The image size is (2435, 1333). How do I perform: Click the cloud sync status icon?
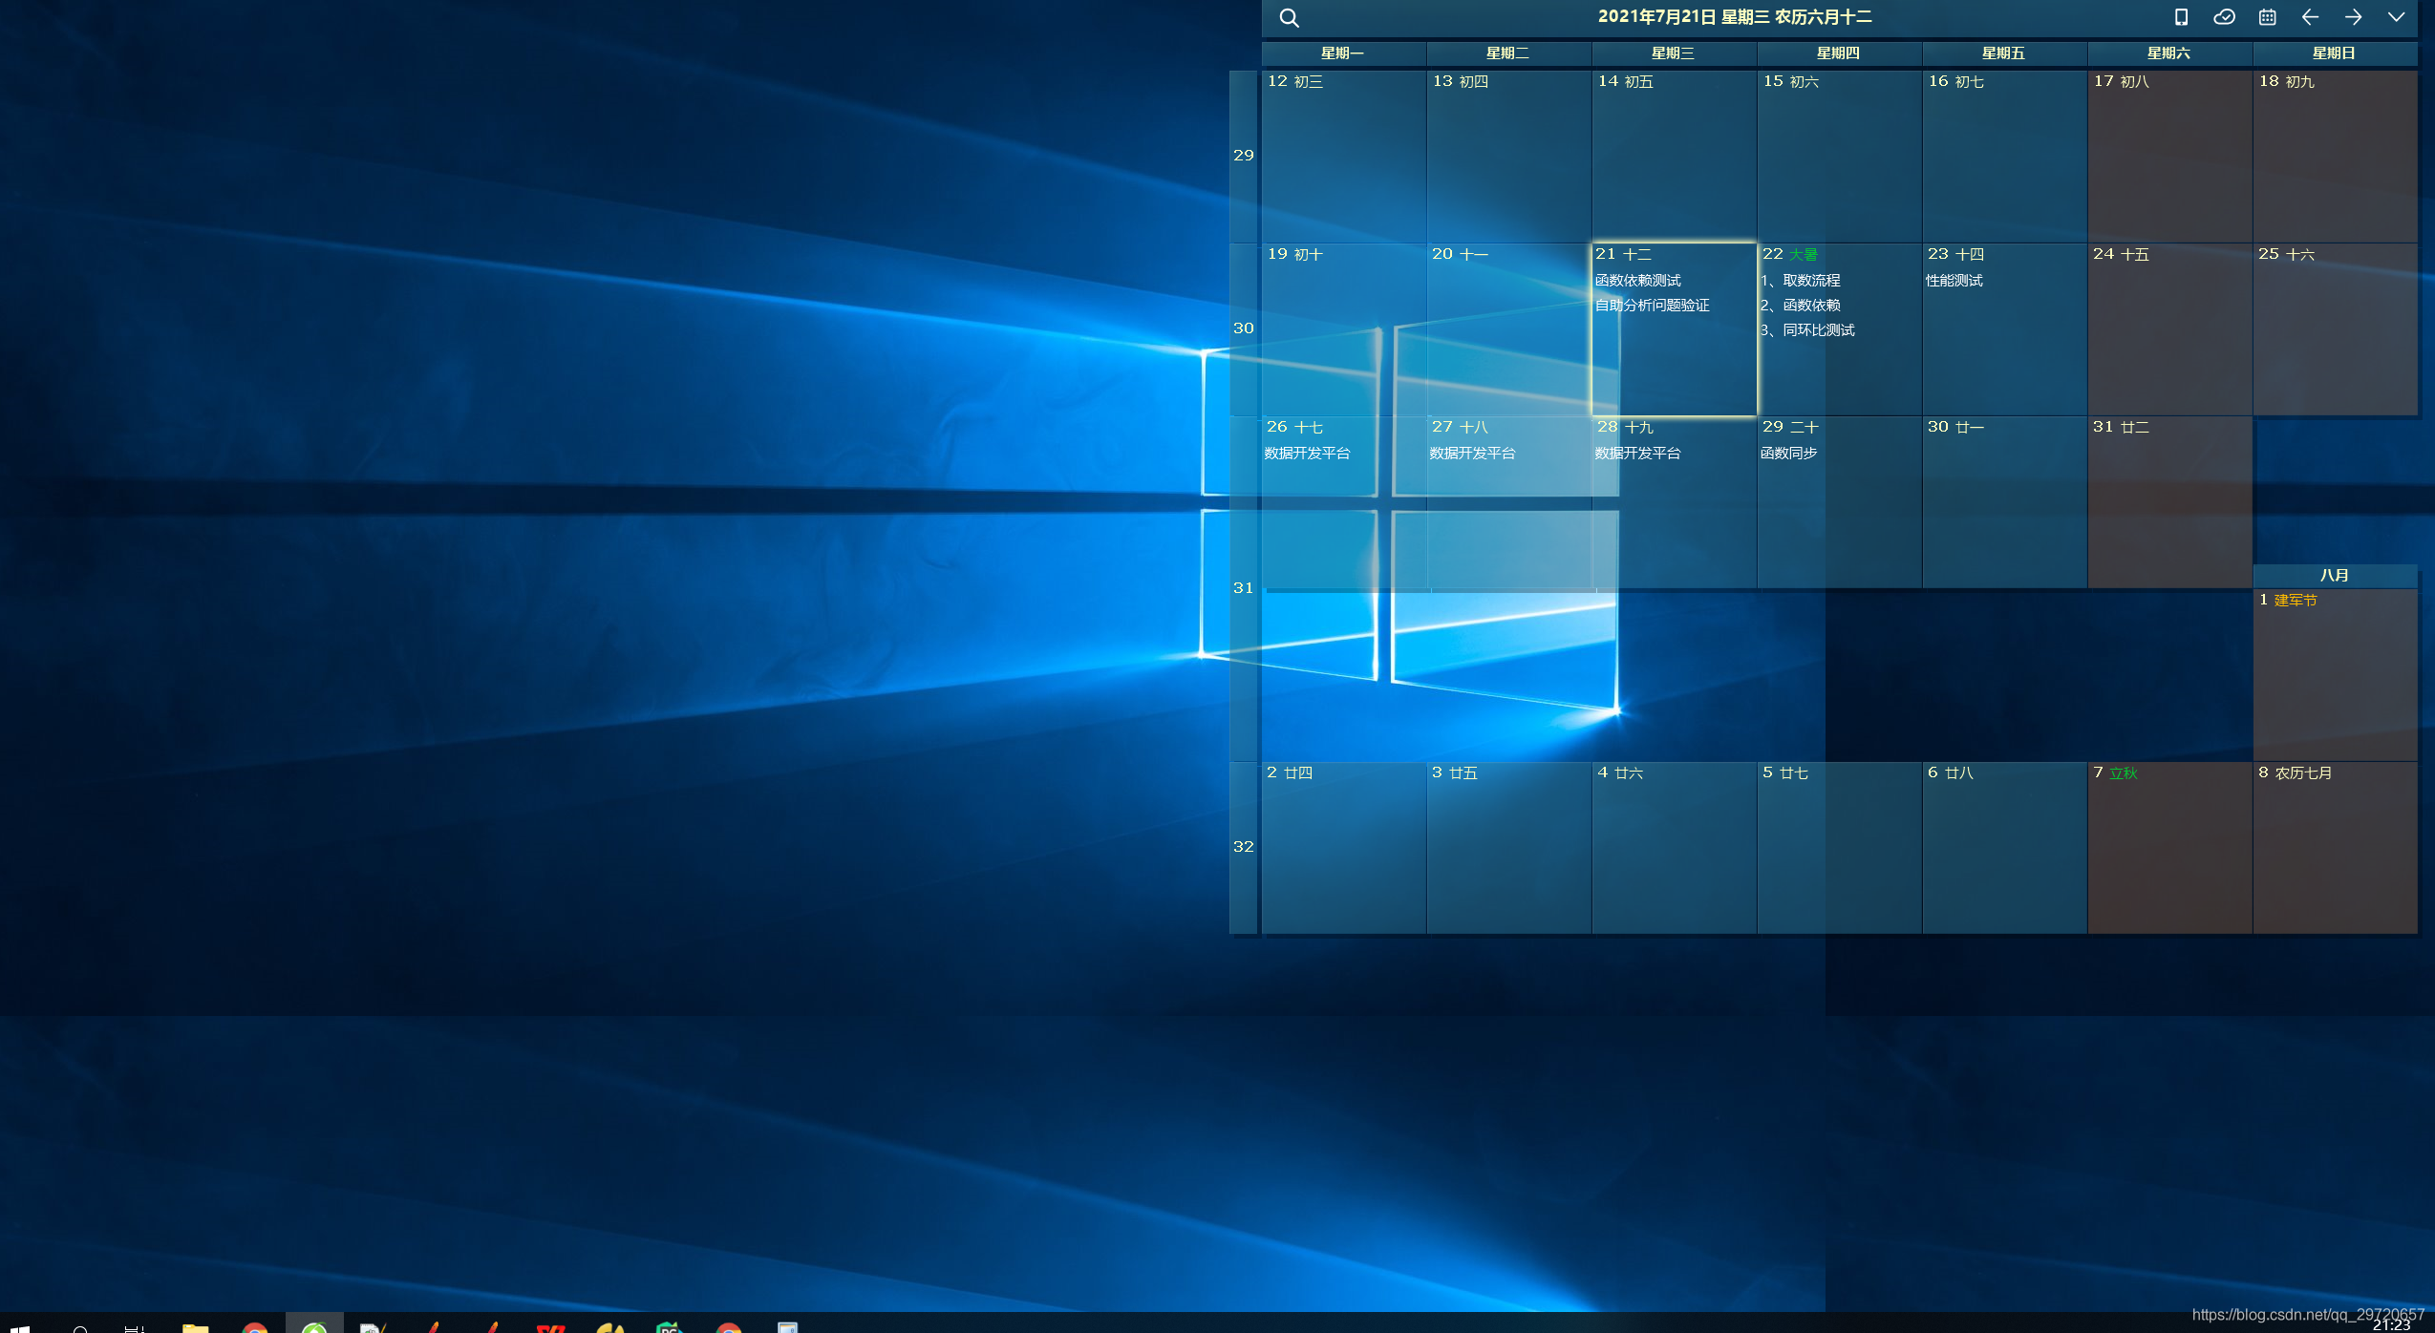pyautogui.click(x=2223, y=17)
